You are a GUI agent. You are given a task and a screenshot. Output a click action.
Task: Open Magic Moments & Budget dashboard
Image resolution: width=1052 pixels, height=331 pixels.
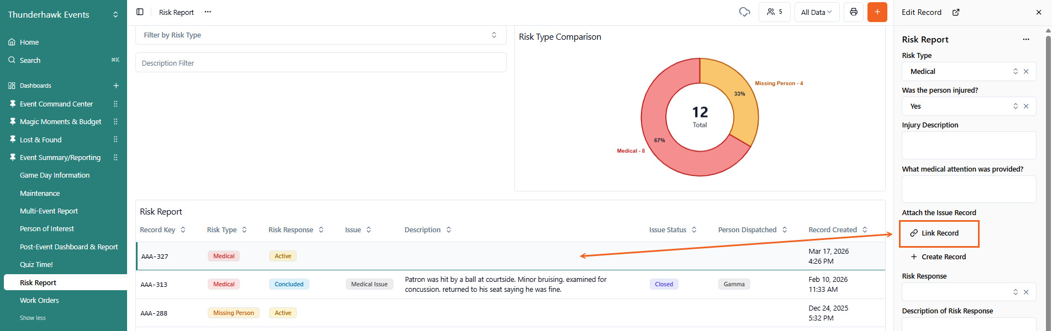(x=61, y=122)
